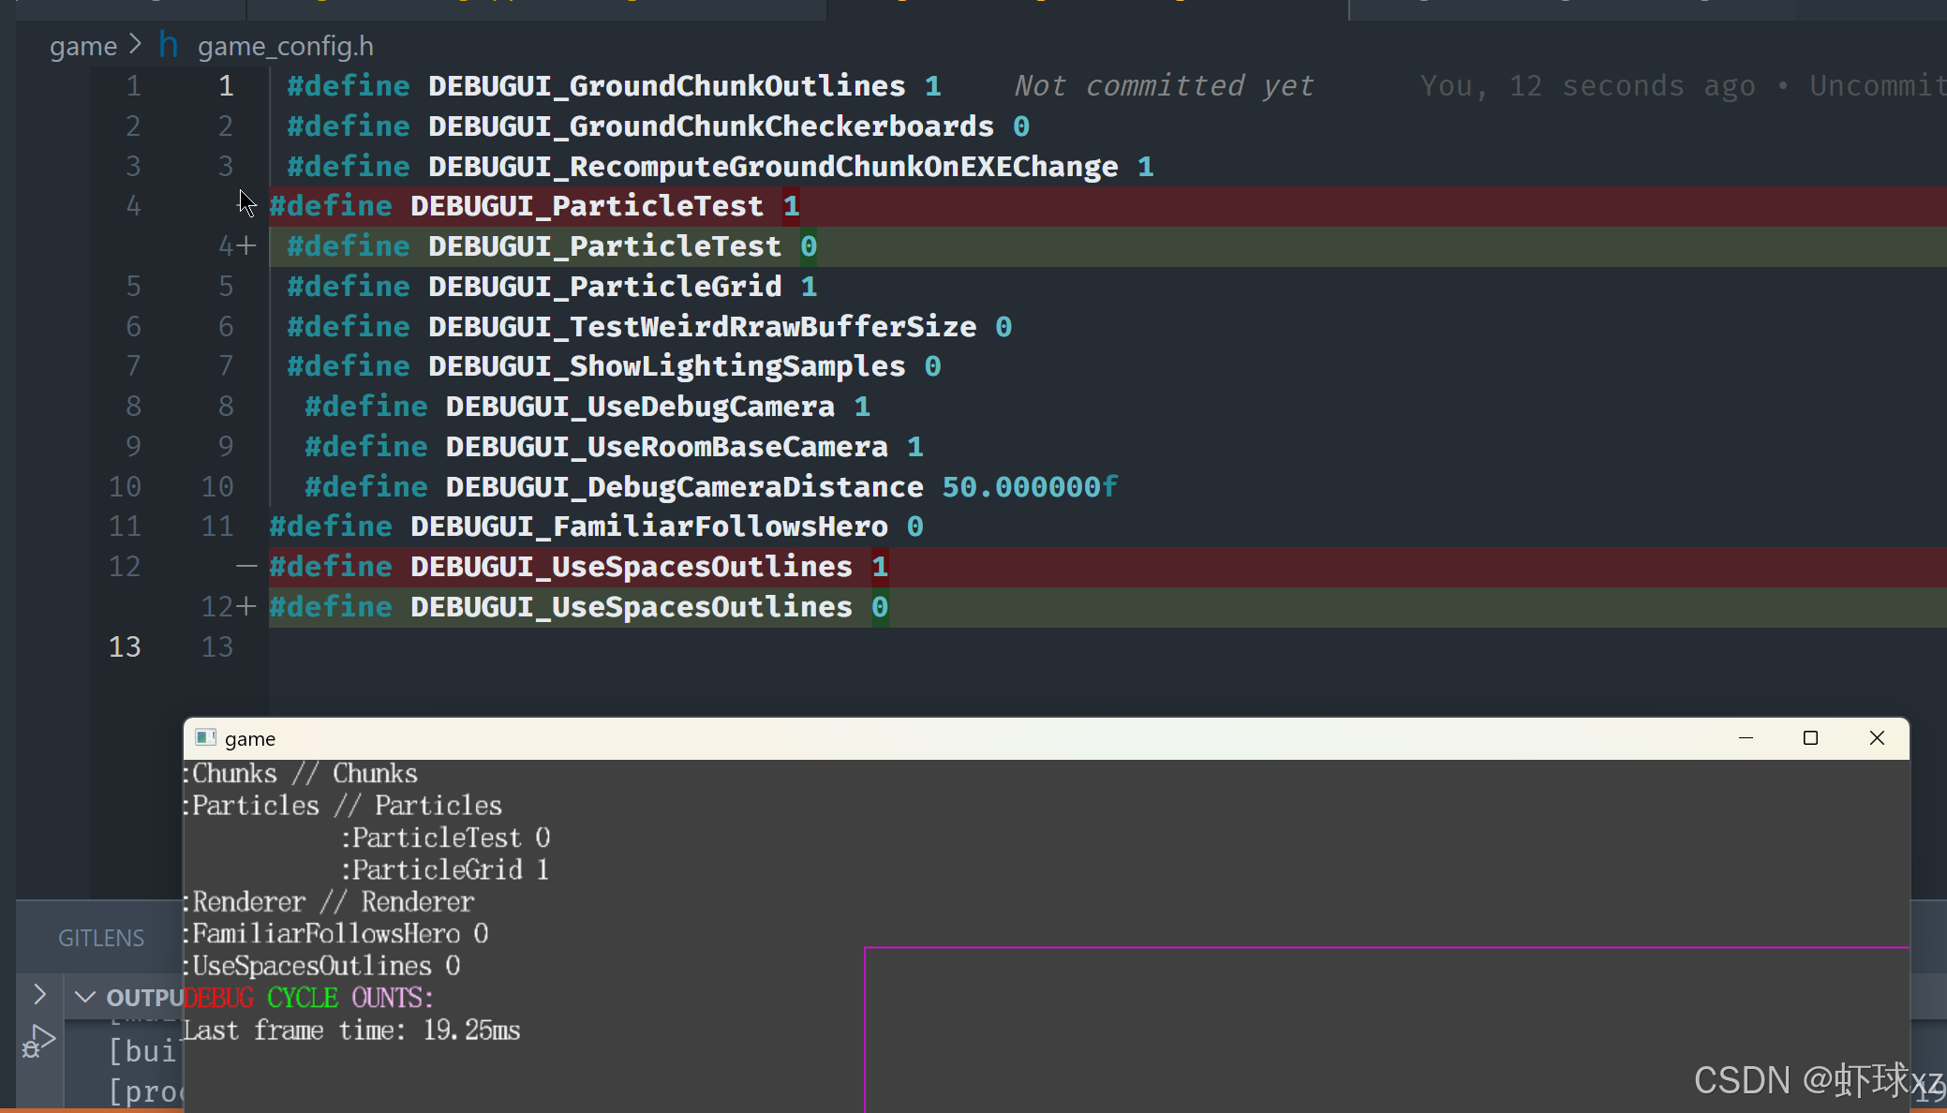Click the plus gutter icon beside line 4
This screenshot has height=1113, width=1947.
[246, 245]
